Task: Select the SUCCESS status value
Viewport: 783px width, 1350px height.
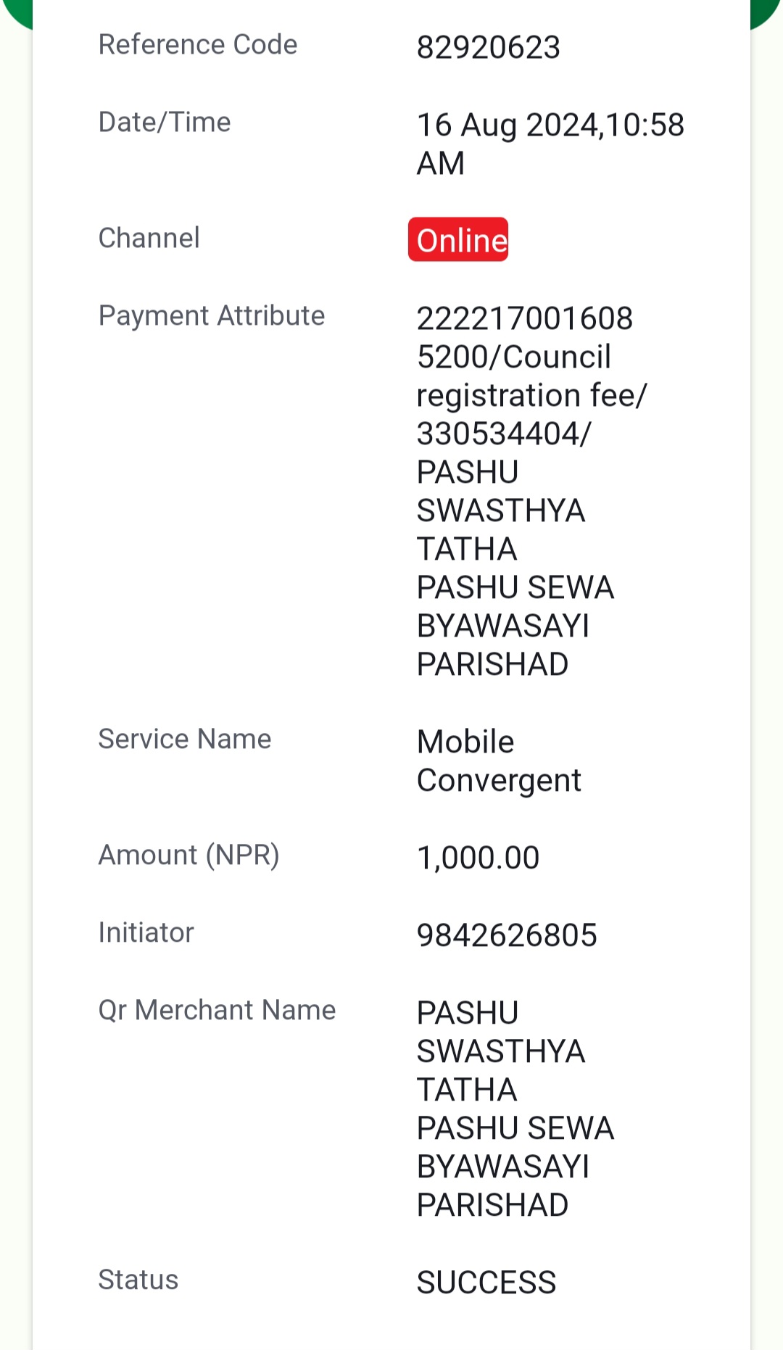Action: tap(486, 1283)
